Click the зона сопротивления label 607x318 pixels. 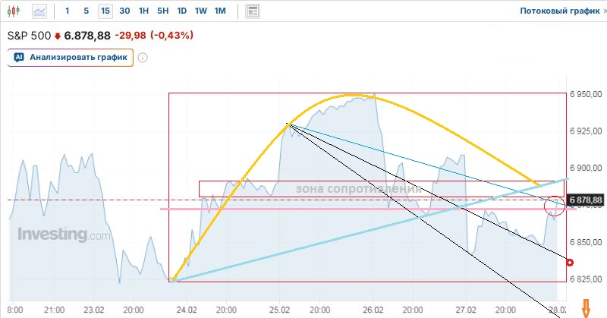click(357, 189)
